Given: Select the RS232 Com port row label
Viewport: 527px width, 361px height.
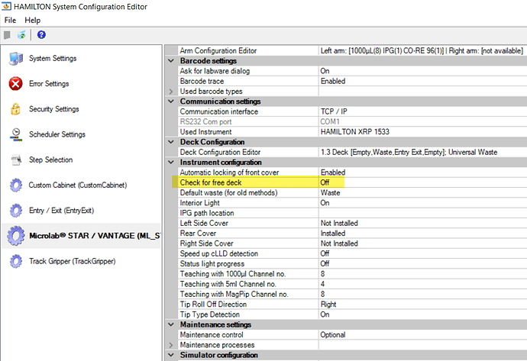Looking at the screenshot, I should (x=205, y=121).
